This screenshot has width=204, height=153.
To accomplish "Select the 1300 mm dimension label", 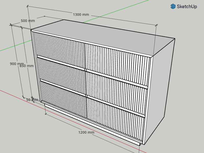I will coord(81,15).
